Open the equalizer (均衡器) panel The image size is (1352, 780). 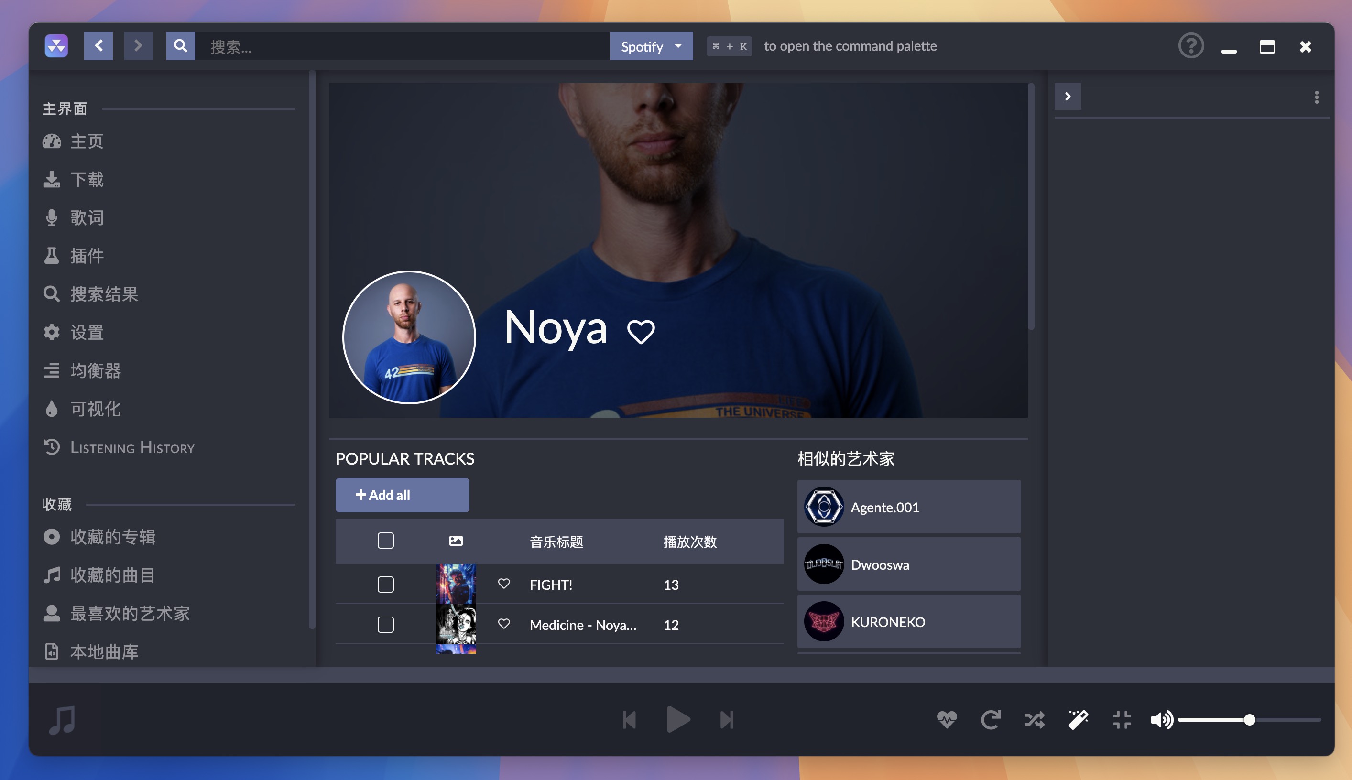(95, 369)
